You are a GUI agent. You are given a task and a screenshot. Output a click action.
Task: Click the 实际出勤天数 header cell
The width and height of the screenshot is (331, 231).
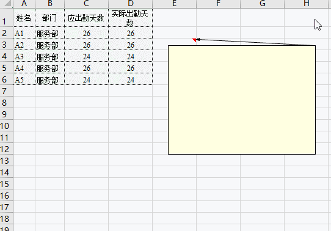131,18
